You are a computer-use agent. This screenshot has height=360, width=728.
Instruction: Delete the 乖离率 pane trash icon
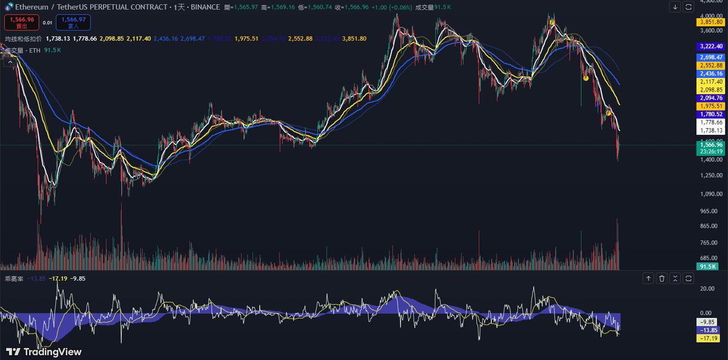(662, 279)
